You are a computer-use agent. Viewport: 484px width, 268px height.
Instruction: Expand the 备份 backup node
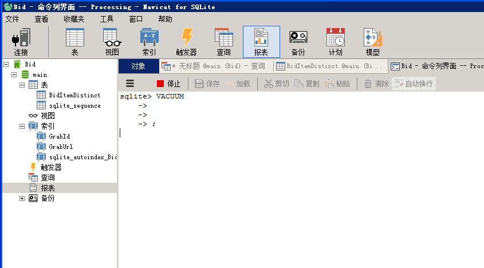[x=22, y=199]
